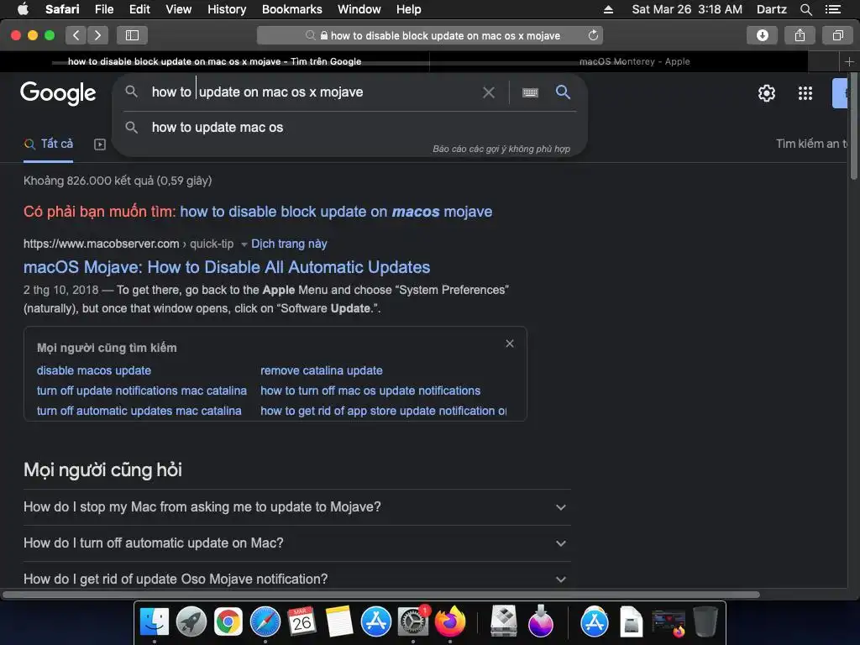Click the Safari address bar

(x=429, y=35)
